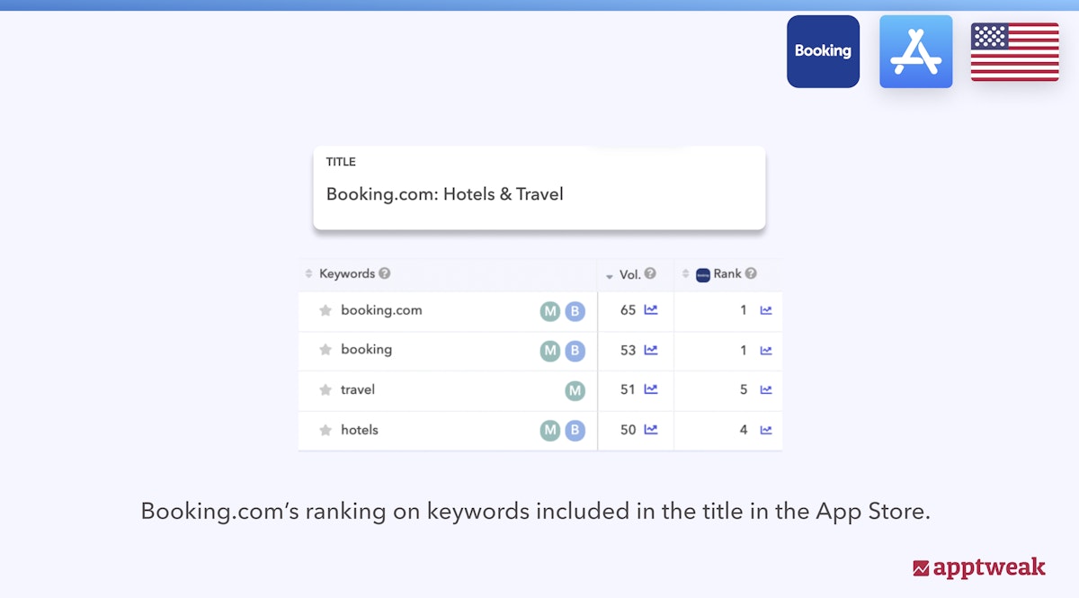Click the Booking app icon
Image resolution: width=1079 pixels, height=598 pixels.
823,51
